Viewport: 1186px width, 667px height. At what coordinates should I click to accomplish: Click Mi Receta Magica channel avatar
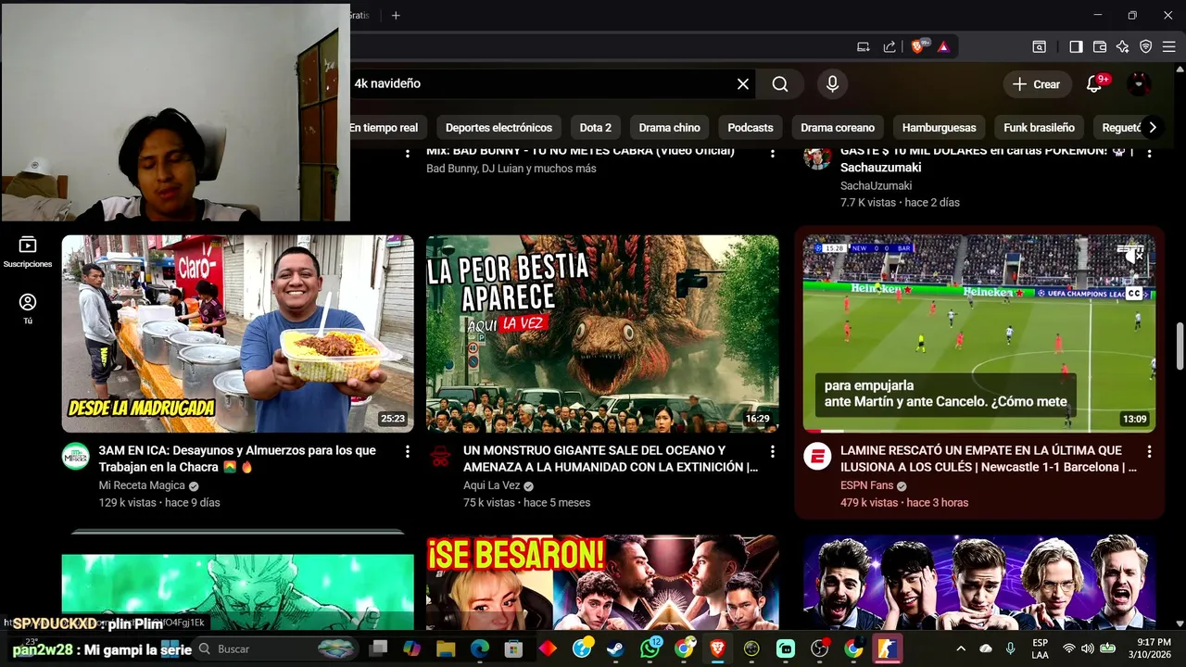[x=76, y=457]
